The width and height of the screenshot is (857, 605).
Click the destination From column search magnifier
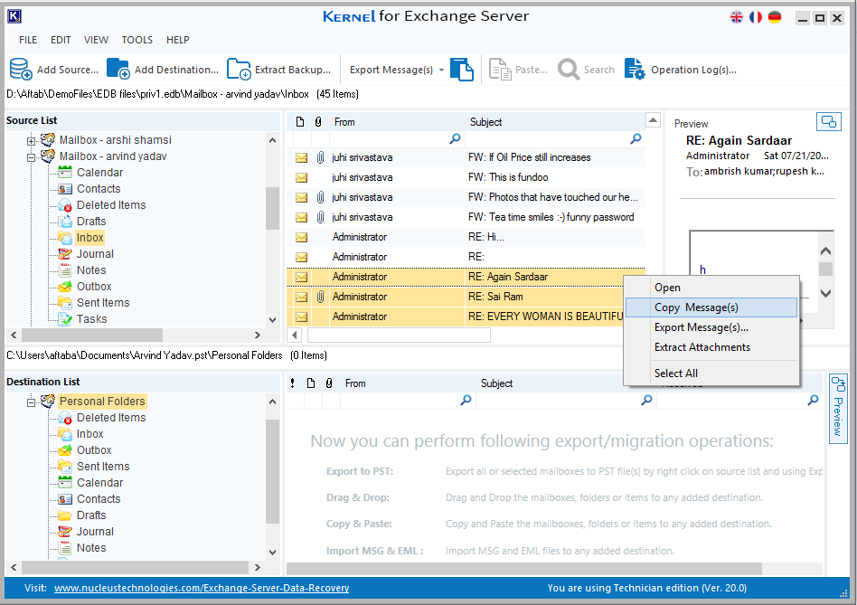click(466, 400)
